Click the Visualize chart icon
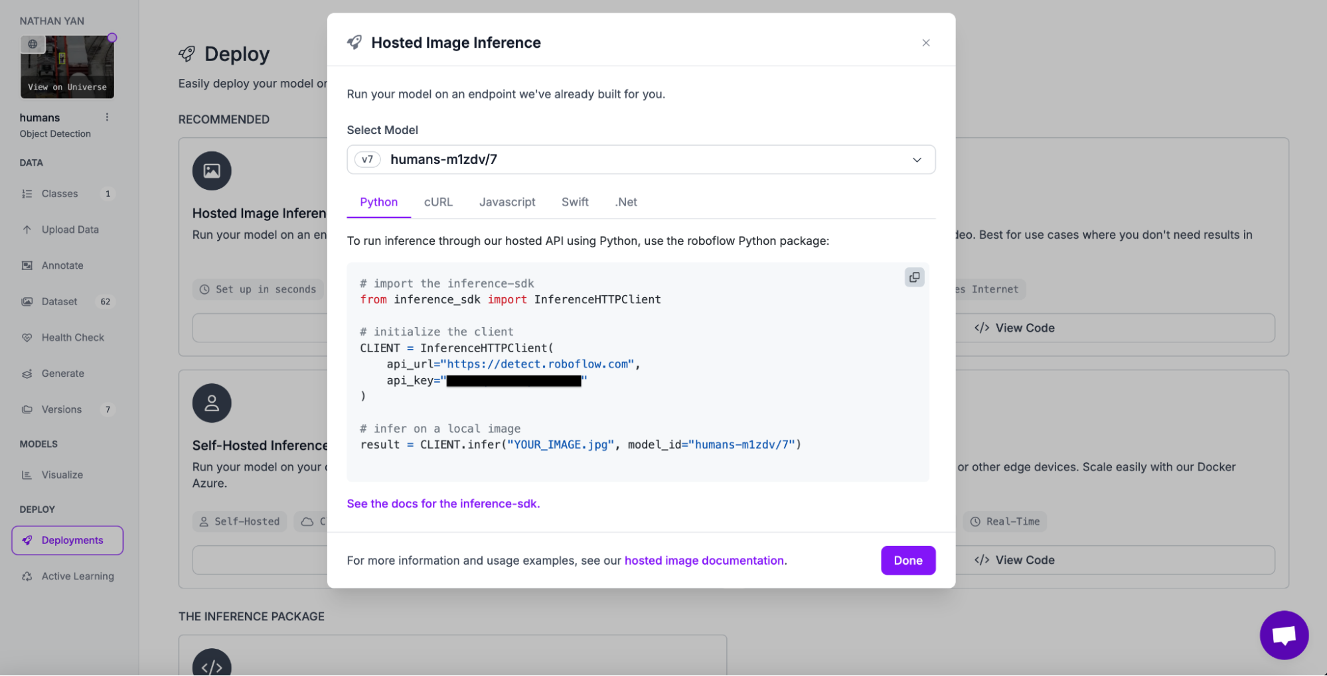The image size is (1327, 676). click(27, 475)
